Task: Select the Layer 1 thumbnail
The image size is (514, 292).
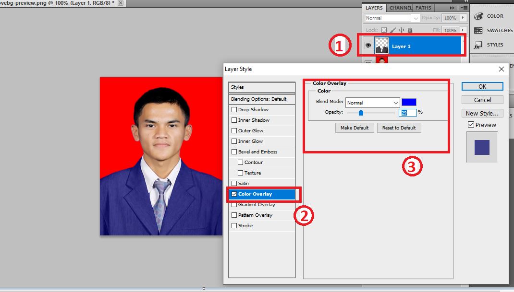Action: coord(381,46)
